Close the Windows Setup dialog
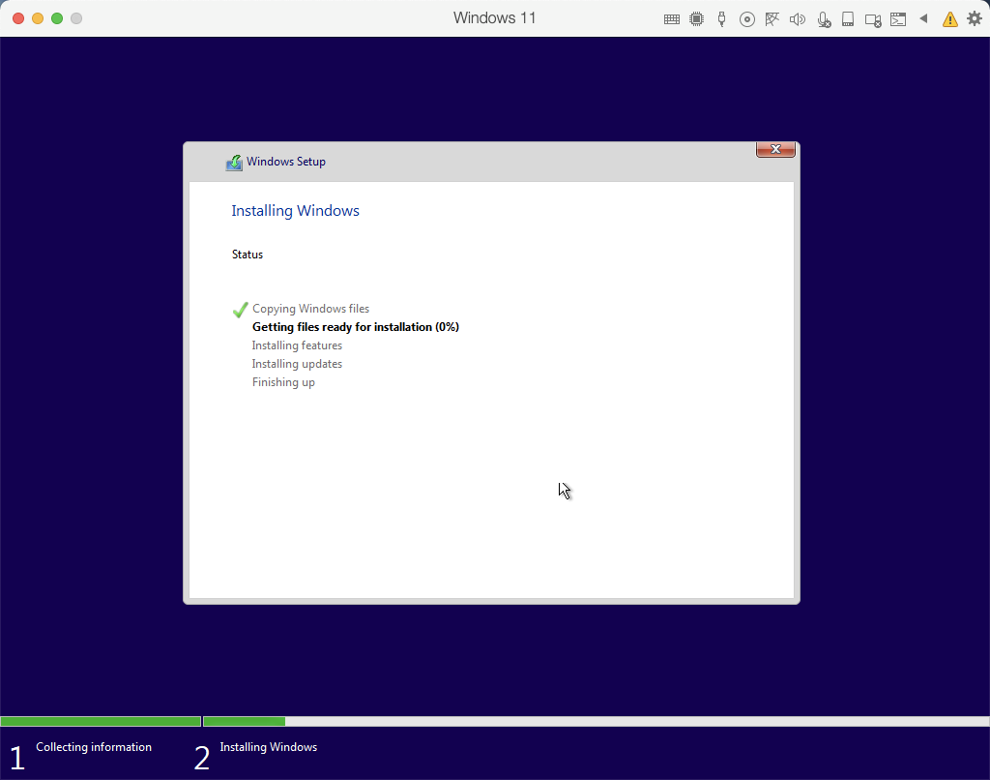The width and height of the screenshot is (990, 780). coord(775,149)
